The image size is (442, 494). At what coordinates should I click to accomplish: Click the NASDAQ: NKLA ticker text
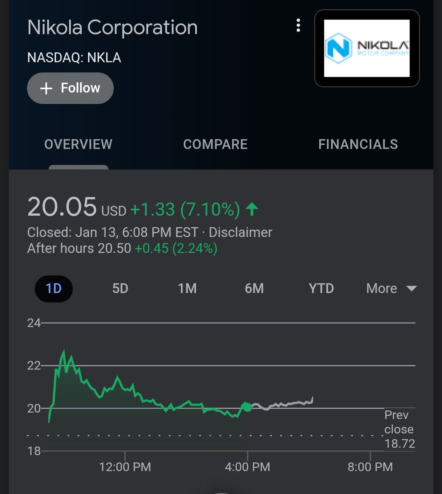click(x=74, y=58)
